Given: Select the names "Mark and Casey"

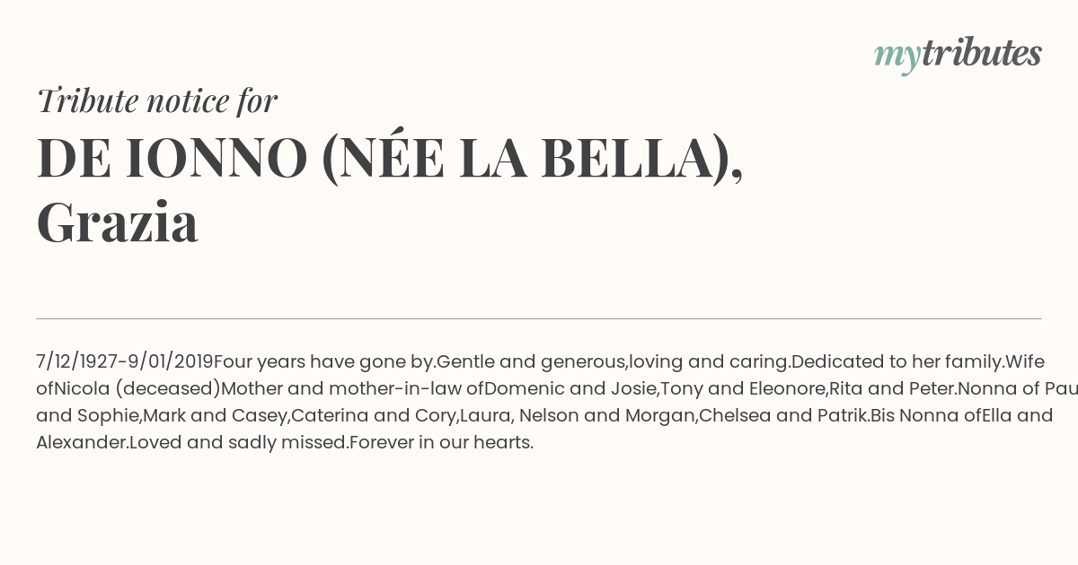Looking at the screenshot, I should click(x=215, y=415).
